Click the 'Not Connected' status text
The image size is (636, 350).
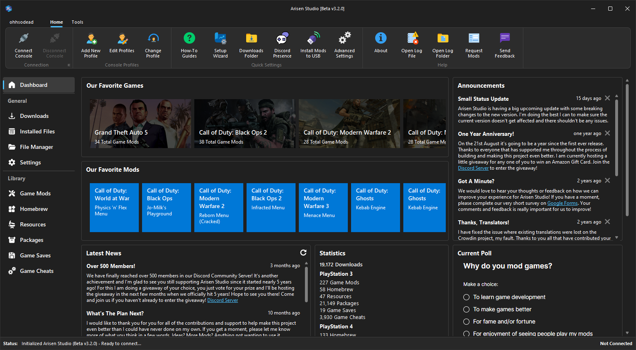coord(616,343)
